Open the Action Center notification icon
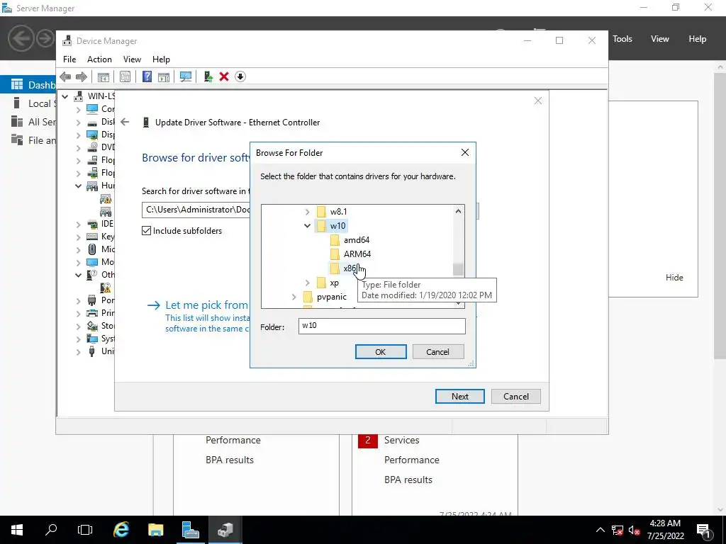The height and width of the screenshot is (544, 726). click(703, 530)
